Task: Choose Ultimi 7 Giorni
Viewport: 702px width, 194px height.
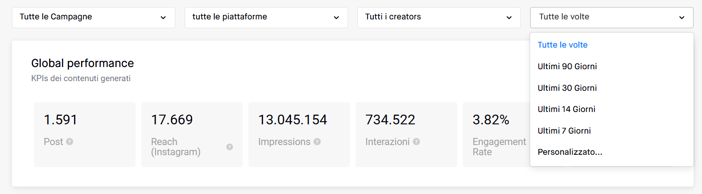Action: [564, 131]
